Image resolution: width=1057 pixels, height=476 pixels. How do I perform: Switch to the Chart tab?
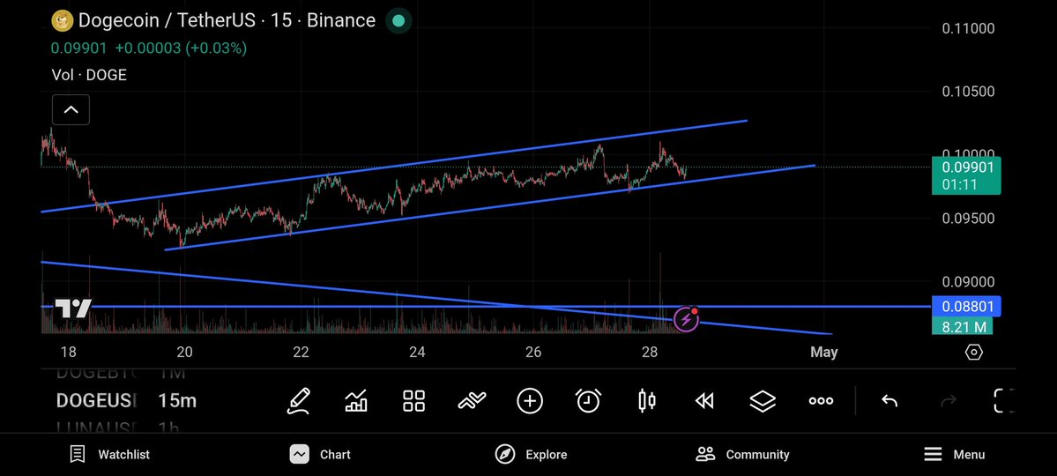(320, 455)
